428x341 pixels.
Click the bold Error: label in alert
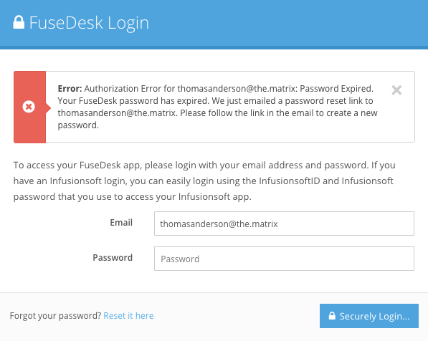pyautogui.click(x=70, y=89)
